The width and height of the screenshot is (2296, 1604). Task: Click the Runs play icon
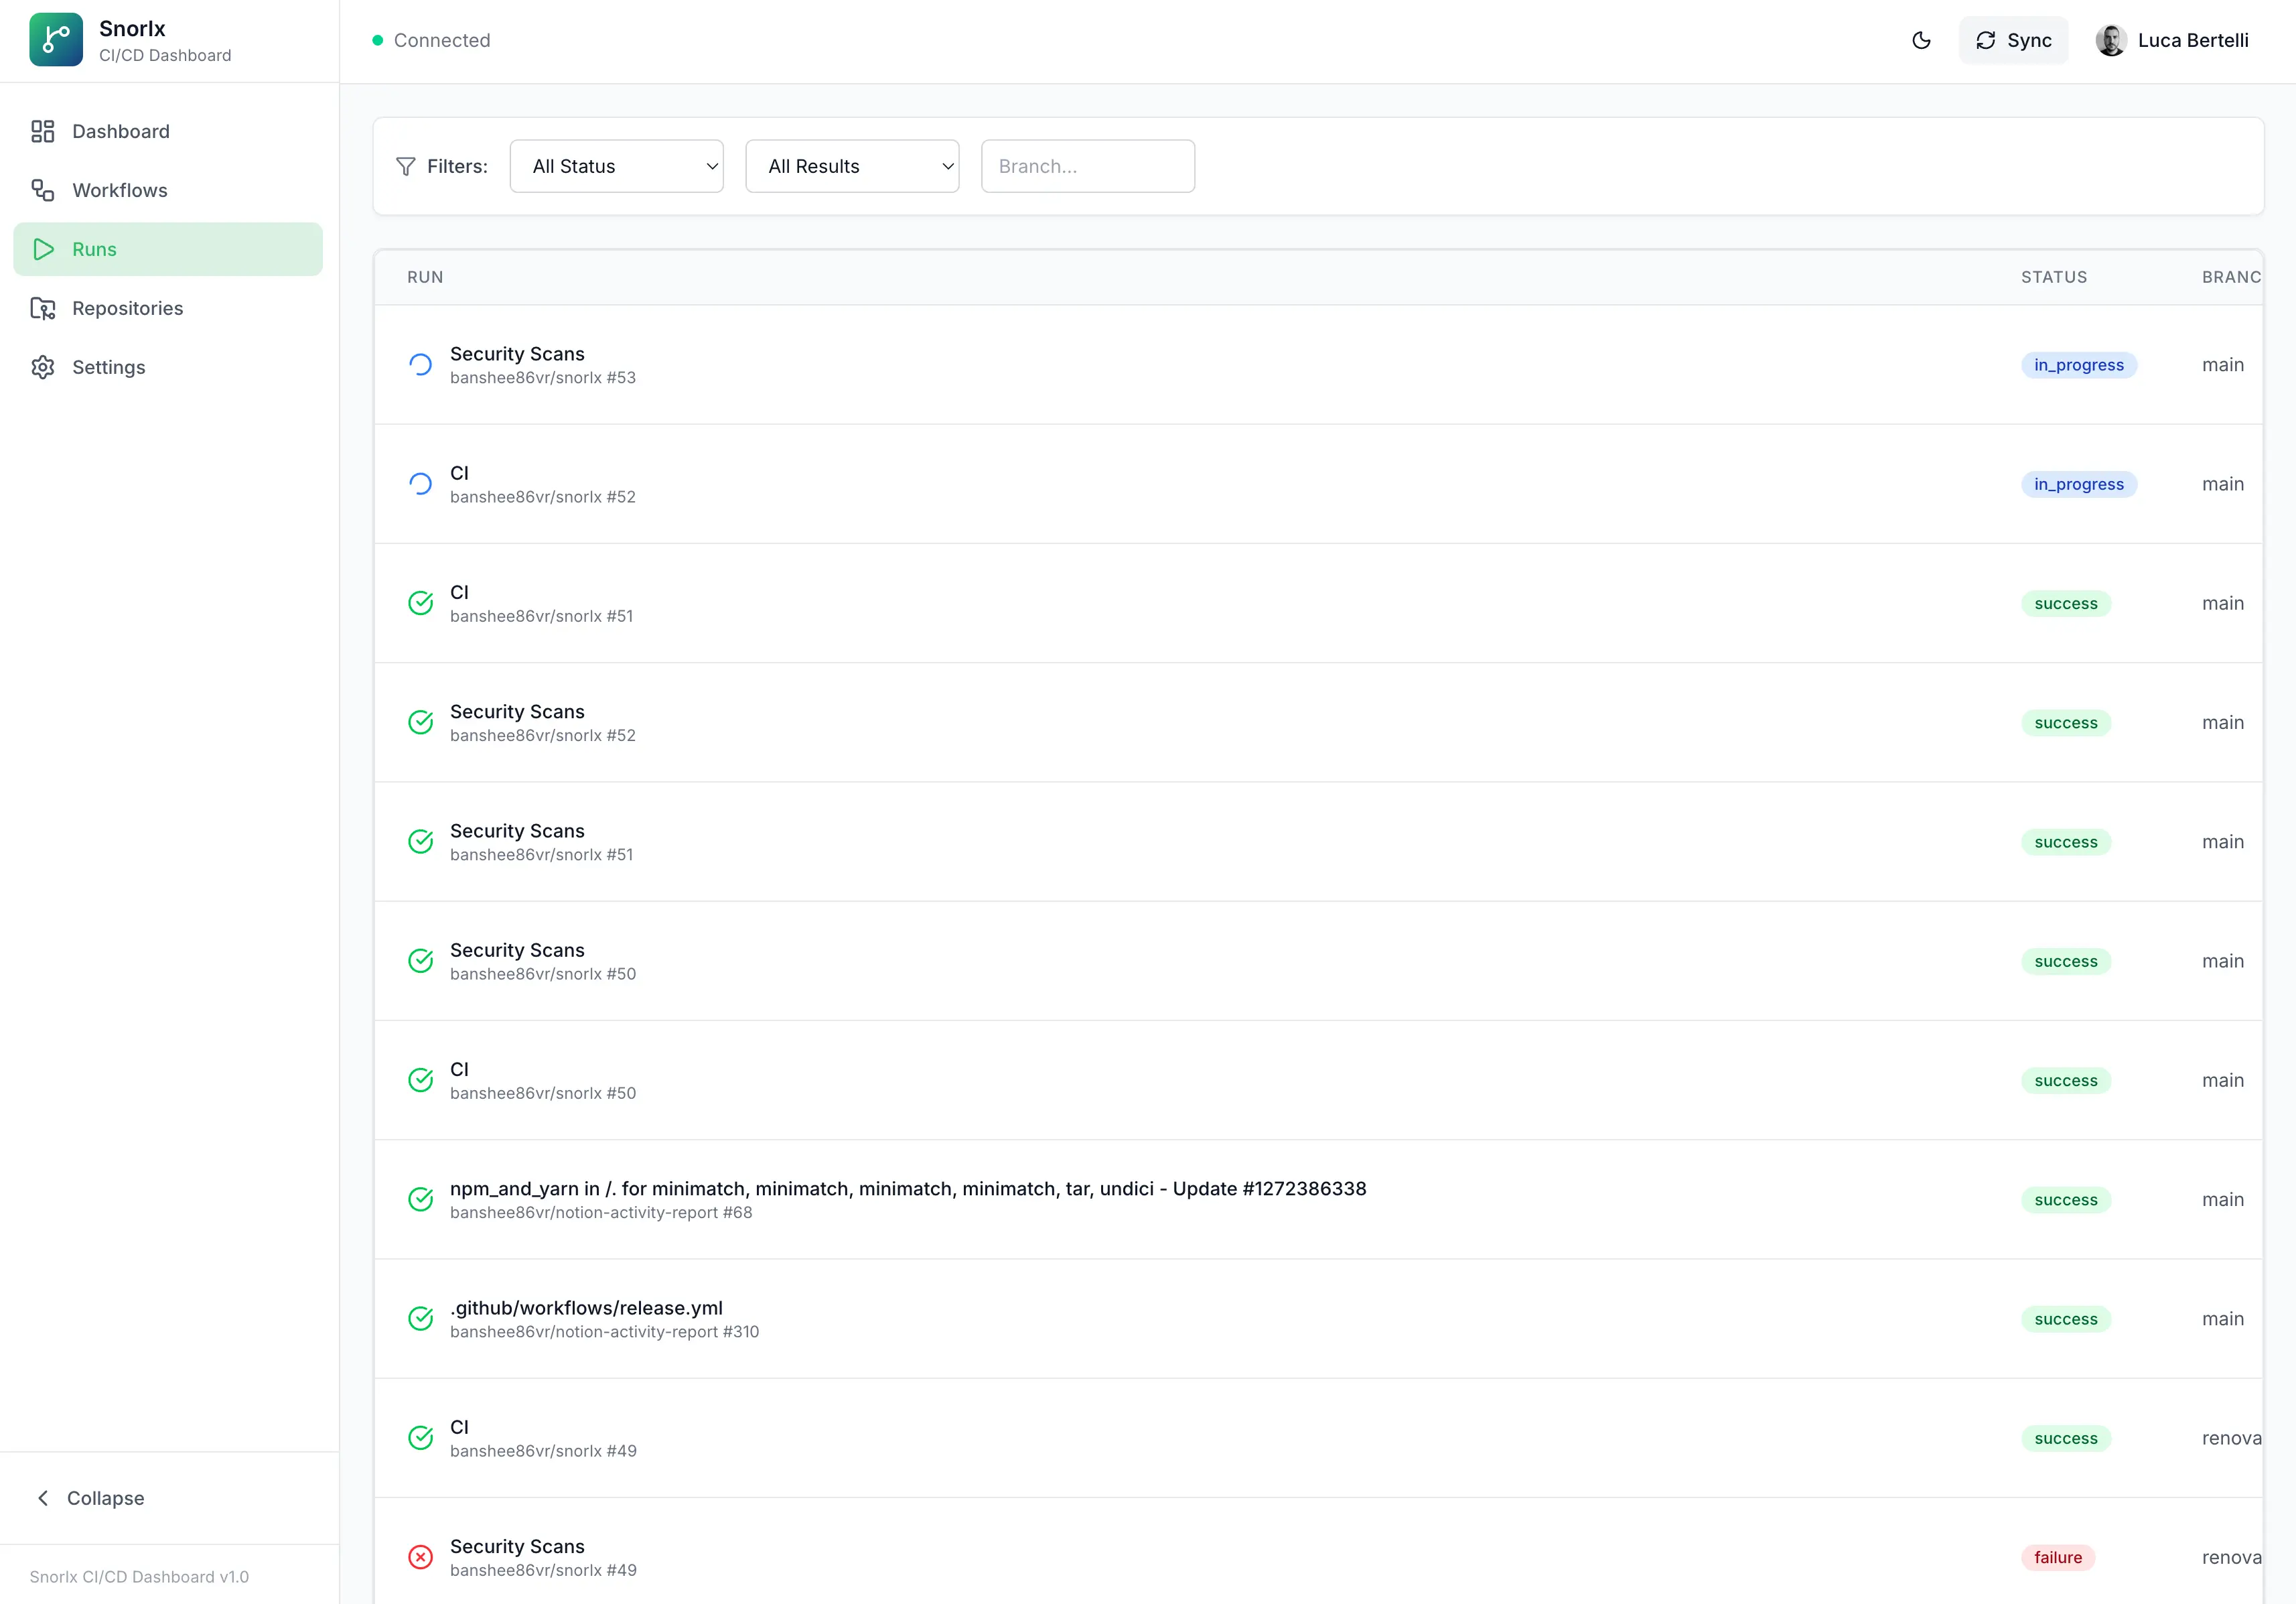click(x=43, y=249)
